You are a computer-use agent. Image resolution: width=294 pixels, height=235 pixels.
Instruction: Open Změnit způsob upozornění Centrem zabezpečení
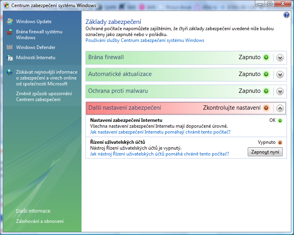(x=44, y=96)
